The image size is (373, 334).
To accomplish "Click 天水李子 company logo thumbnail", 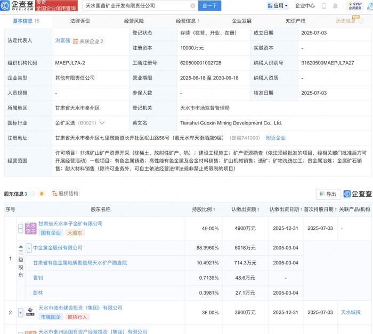I will point(31,228).
